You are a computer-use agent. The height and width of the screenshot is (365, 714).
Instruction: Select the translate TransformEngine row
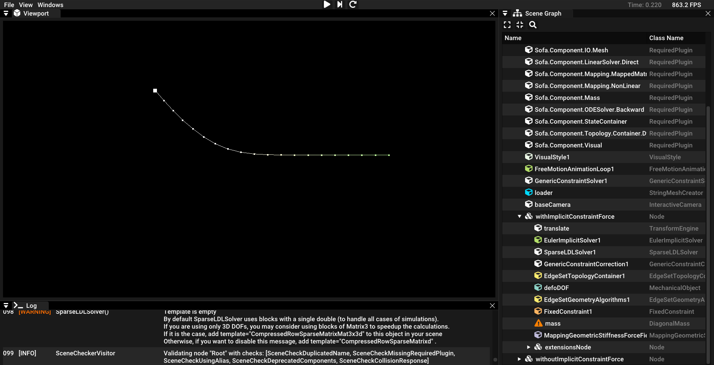click(x=604, y=228)
